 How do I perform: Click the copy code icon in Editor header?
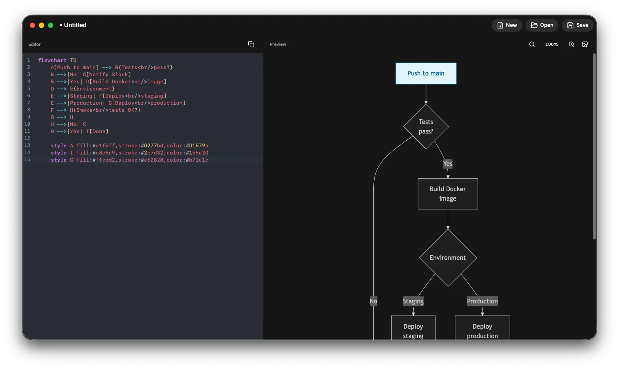pos(251,44)
